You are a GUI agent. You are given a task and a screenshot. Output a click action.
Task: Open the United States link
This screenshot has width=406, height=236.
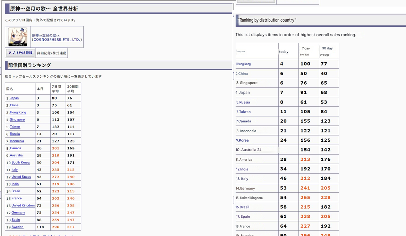[x=21, y=177]
